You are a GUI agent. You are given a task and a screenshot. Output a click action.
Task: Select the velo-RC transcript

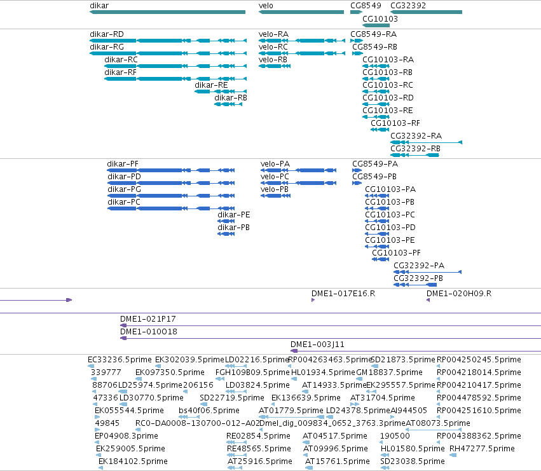(302, 53)
